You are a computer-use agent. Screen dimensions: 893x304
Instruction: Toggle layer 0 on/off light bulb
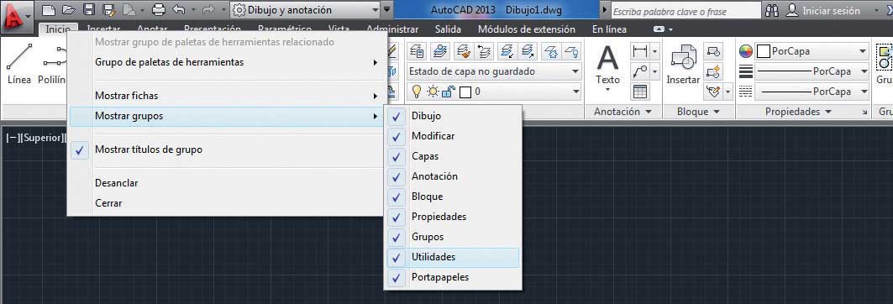pyautogui.click(x=417, y=91)
